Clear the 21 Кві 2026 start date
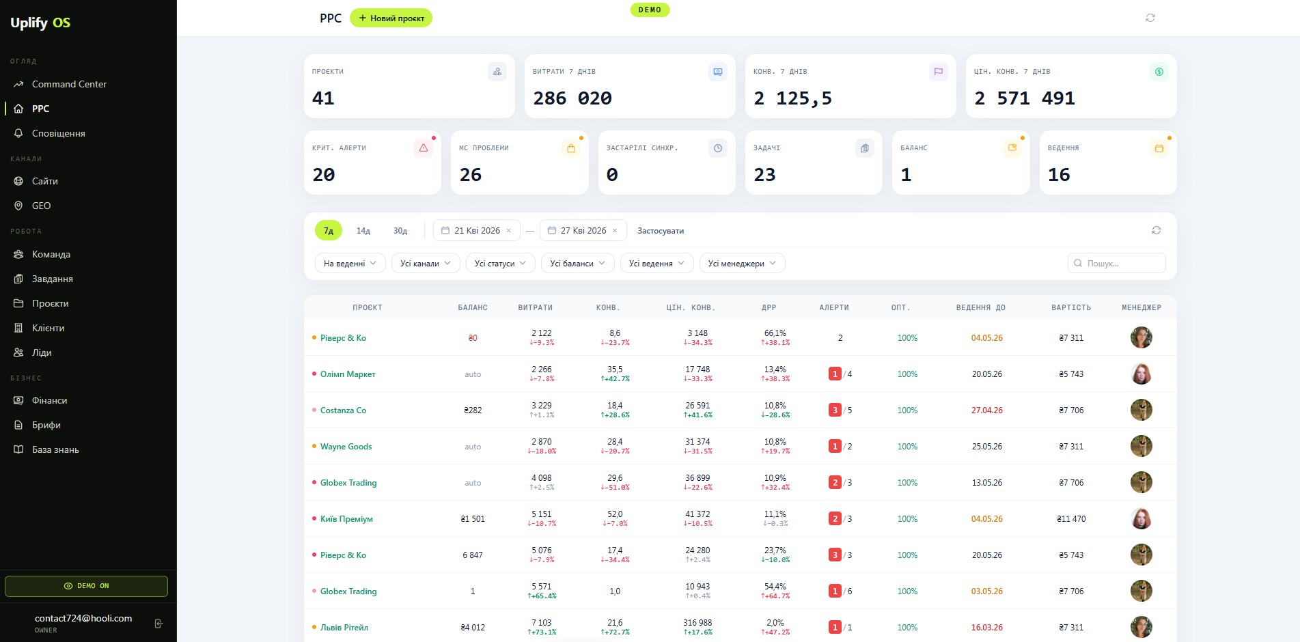Screen dimensions: 1300x642 tap(508, 231)
